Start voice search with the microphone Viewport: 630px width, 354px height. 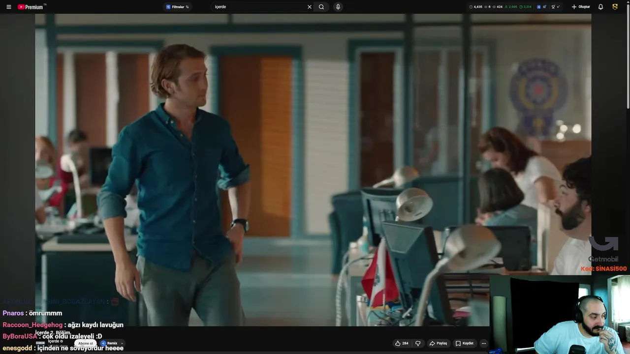(338, 7)
